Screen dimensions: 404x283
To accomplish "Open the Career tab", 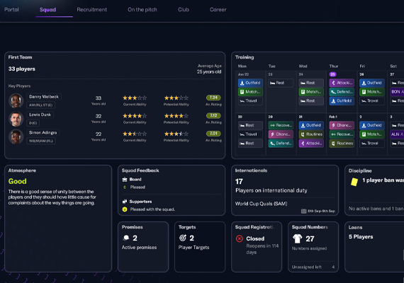I will (x=218, y=9).
